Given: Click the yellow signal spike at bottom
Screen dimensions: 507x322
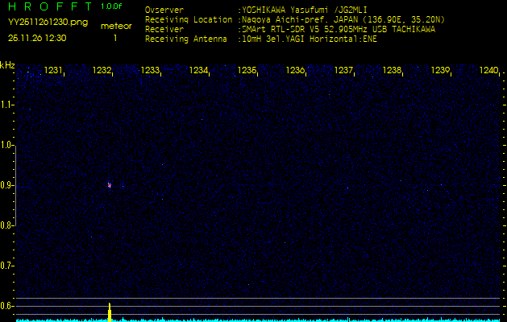Looking at the screenshot, I should point(109,312).
